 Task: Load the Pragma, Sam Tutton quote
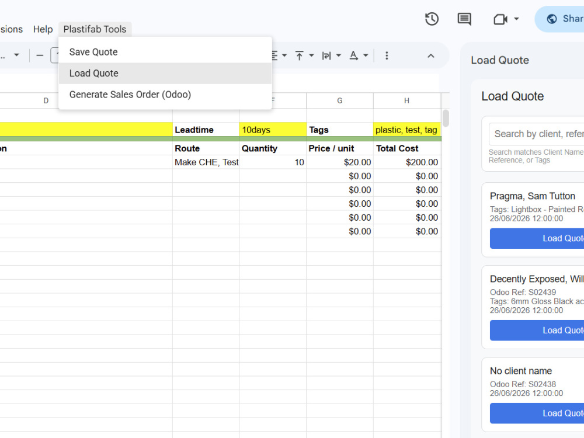coord(537,238)
